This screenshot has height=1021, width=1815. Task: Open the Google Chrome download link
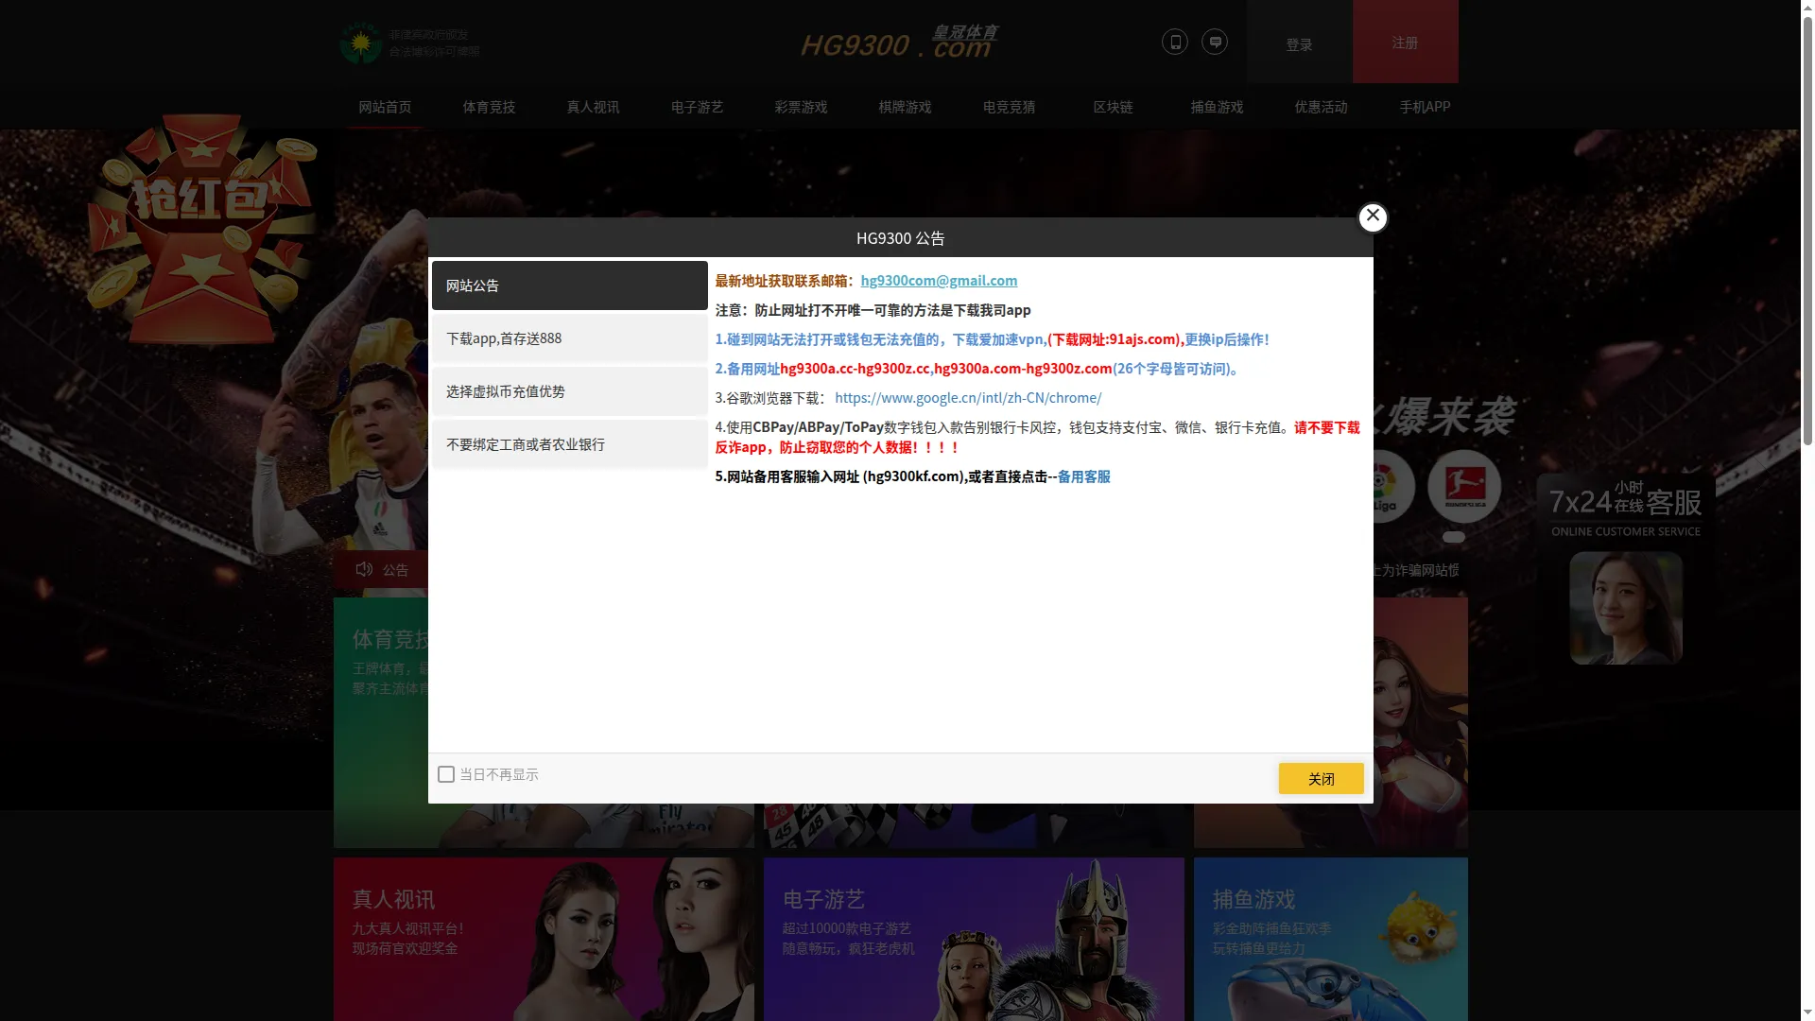click(x=968, y=398)
